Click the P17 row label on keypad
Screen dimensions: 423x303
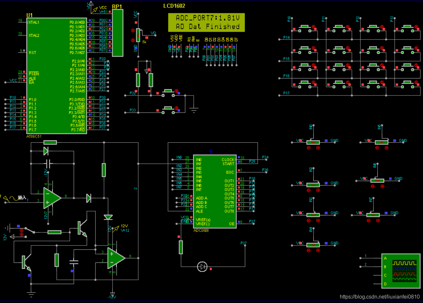tap(286, 93)
